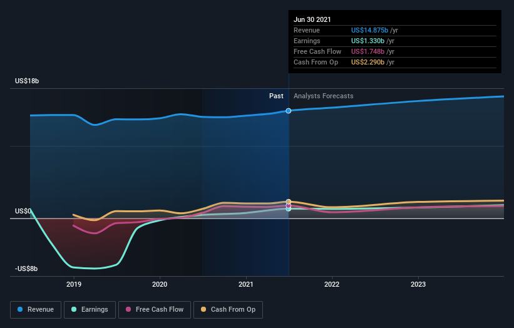
Task: Click the US$1.330b earnings value
Action: tap(368, 41)
